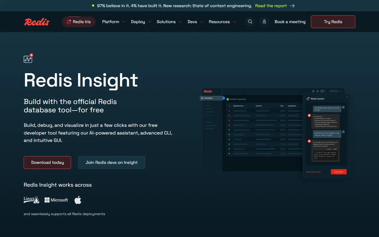Open the Devs menu
Screen dimensions: 379x237
pyautogui.click(x=195, y=22)
